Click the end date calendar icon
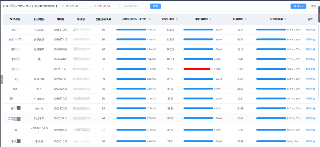 coord(95,6)
